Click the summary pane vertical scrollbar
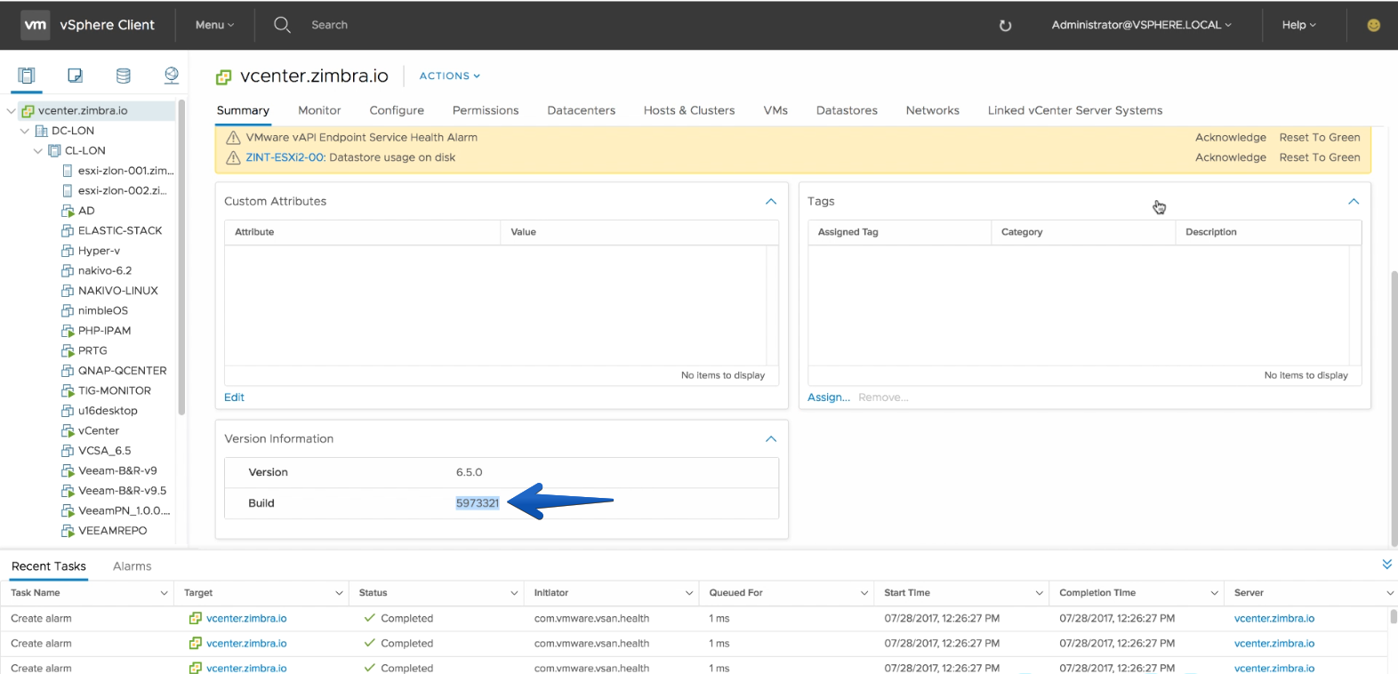The width and height of the screenshot is (1398, 674). point(1394,407)
